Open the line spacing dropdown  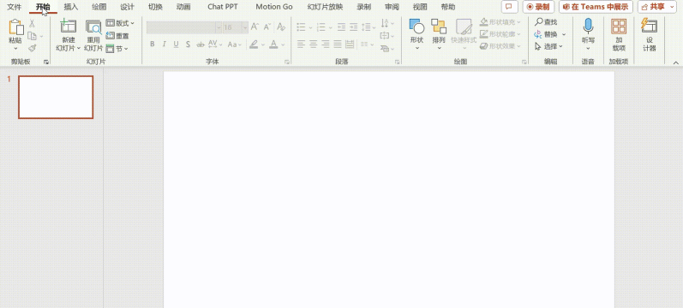click(x=369, y=27)
